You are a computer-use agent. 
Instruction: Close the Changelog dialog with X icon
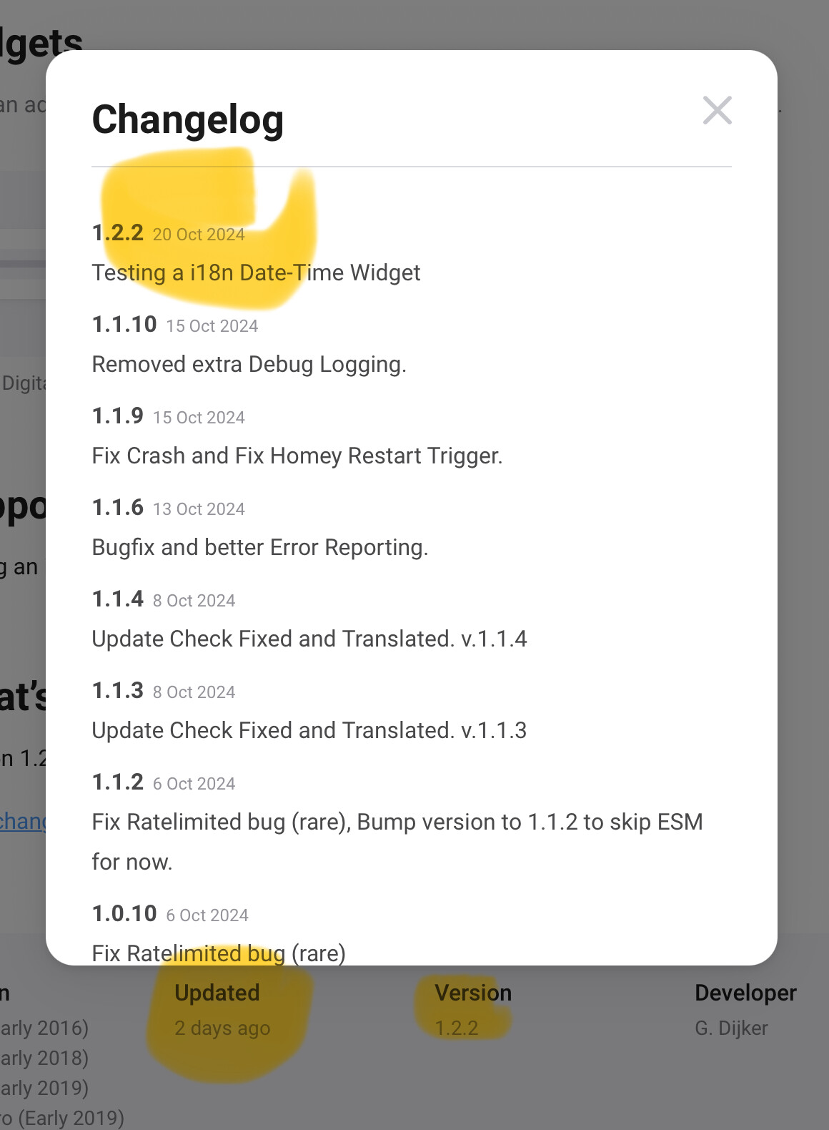coord(717,110)
